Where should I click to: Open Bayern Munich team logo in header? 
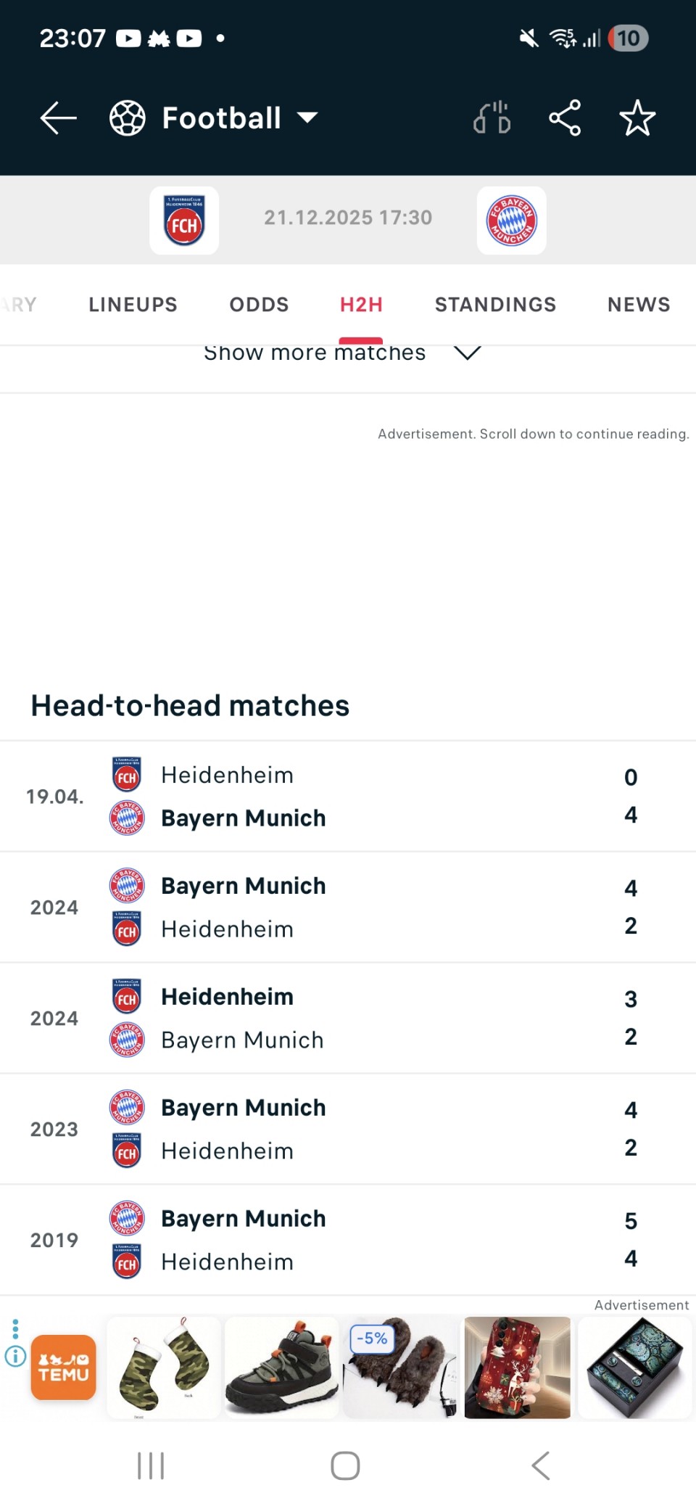coord(511,221)
